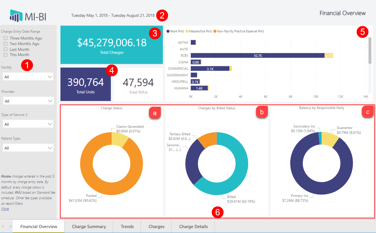This screenshot has height=233, width=376.
Task: Select the COMMERCIAL 3.1K bar
Action: (210, 69)
